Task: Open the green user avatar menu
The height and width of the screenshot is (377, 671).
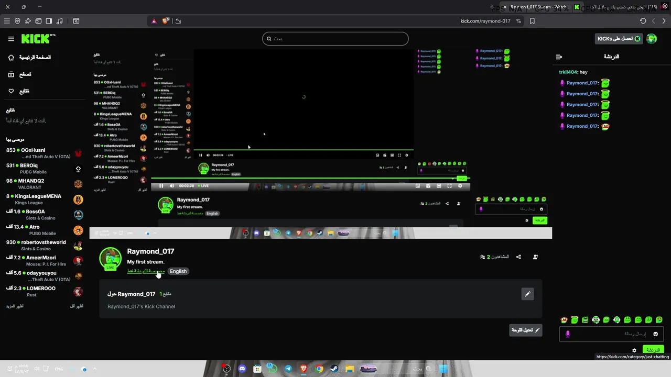Action: pos(652,39)
